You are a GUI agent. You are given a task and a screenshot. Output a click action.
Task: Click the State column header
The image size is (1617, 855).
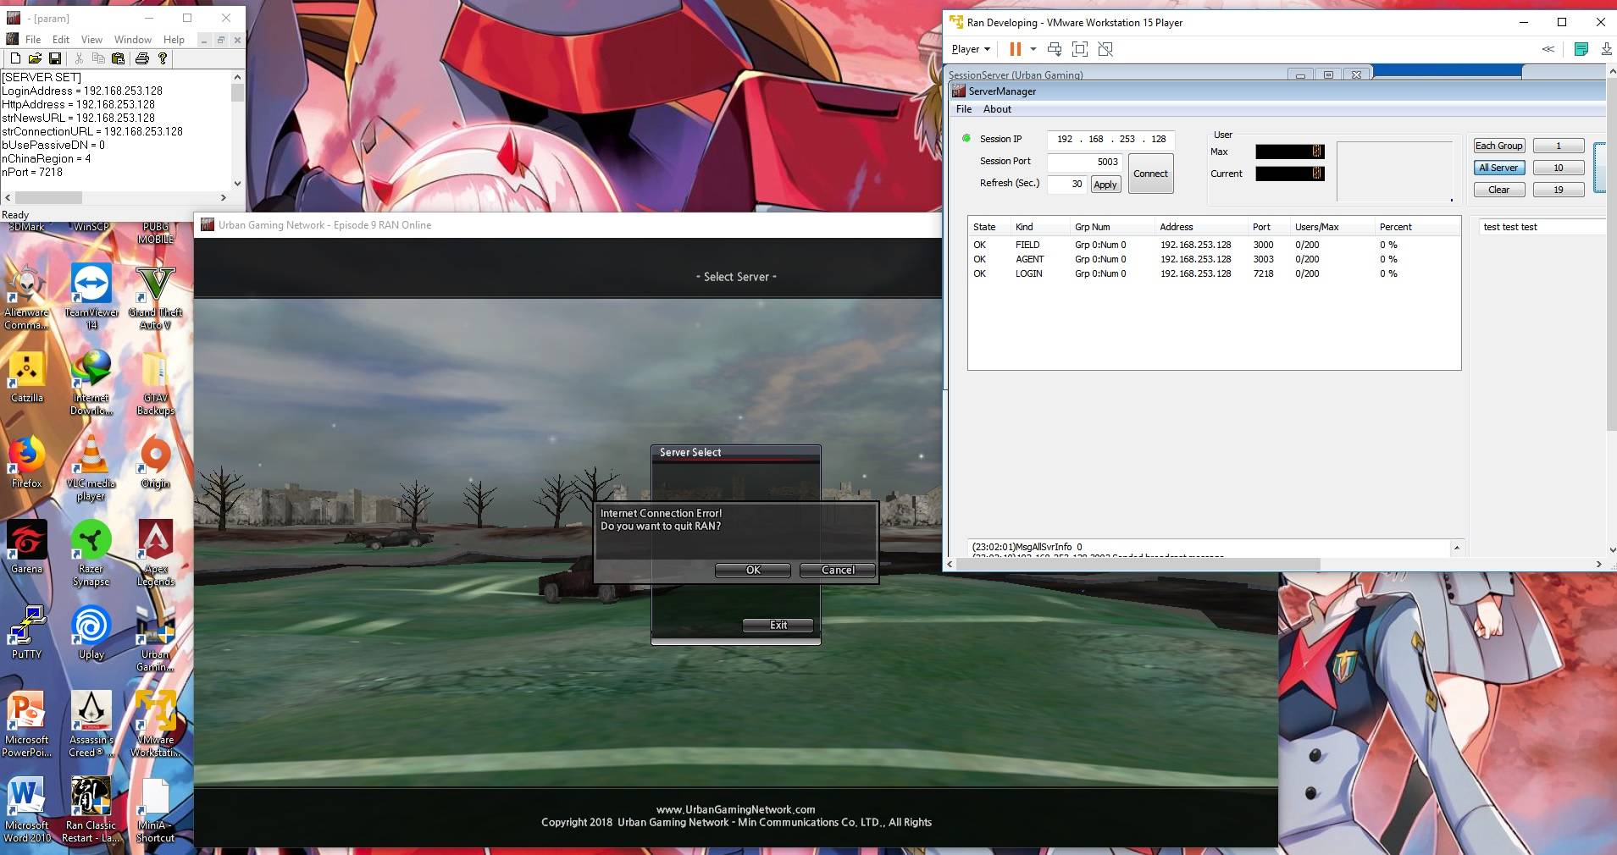(989, 227)
